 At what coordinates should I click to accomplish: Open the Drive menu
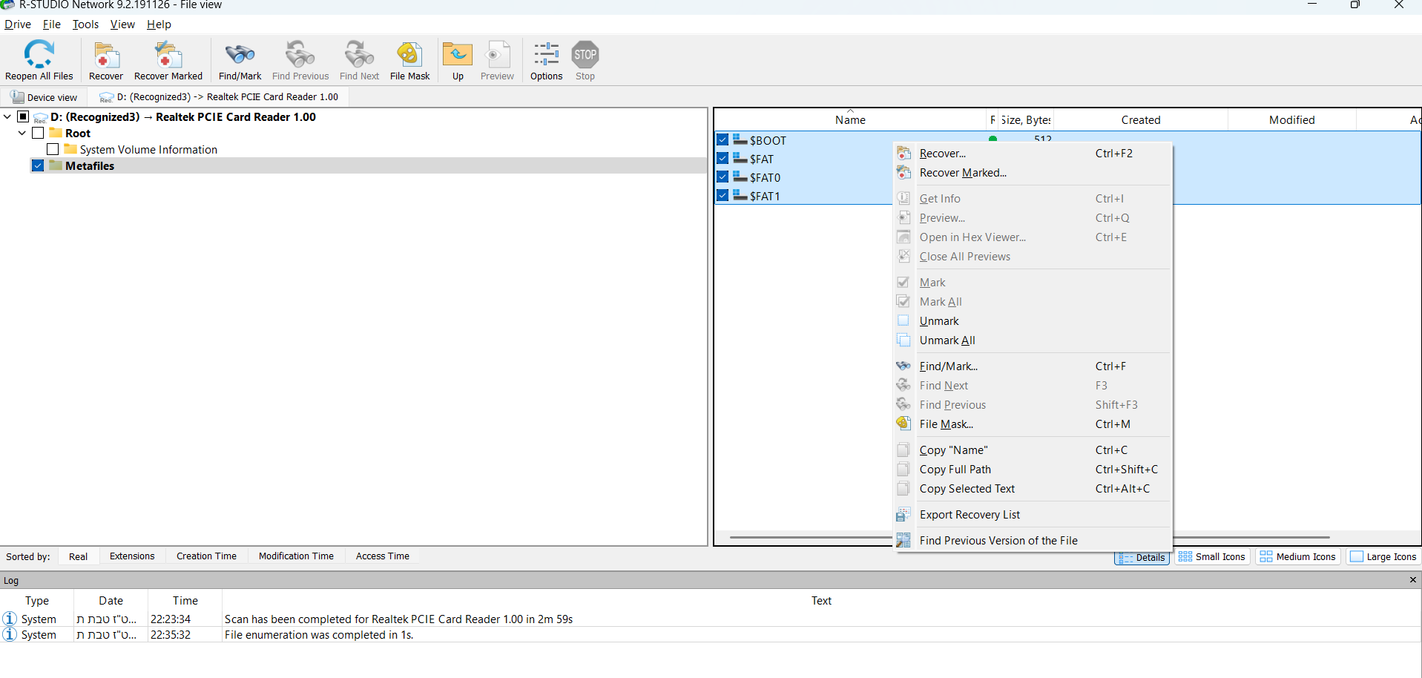(x=18, y=24)
